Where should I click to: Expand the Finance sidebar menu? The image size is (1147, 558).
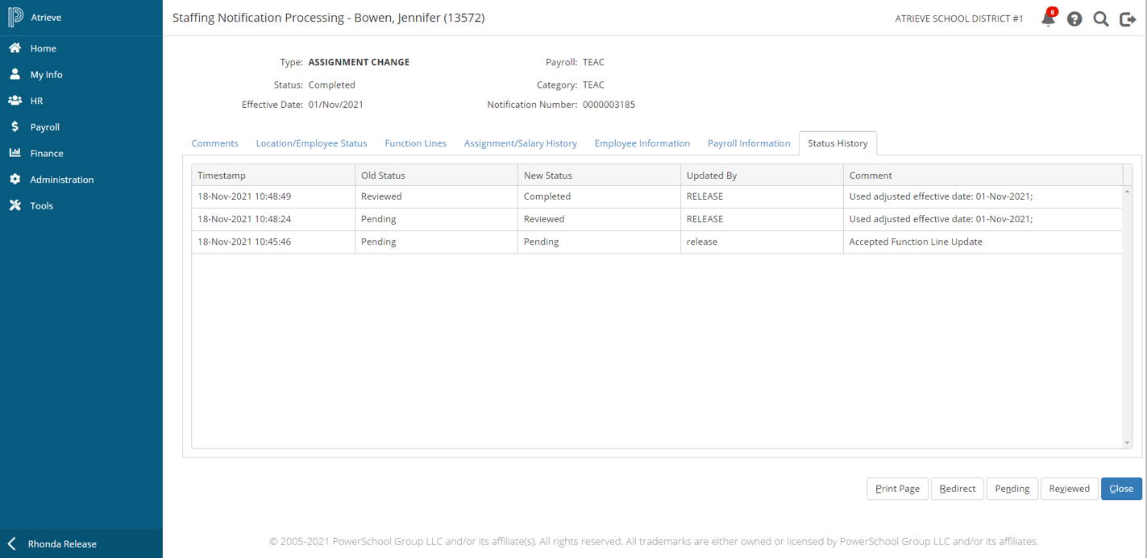pos(46,153)
